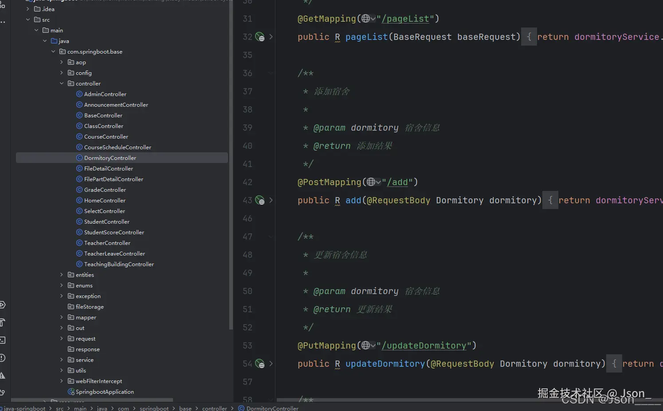The width and height of the screenshot is (663, 411).
Task: Expand folded add method on line 43
Action: (x=271, y=200)
